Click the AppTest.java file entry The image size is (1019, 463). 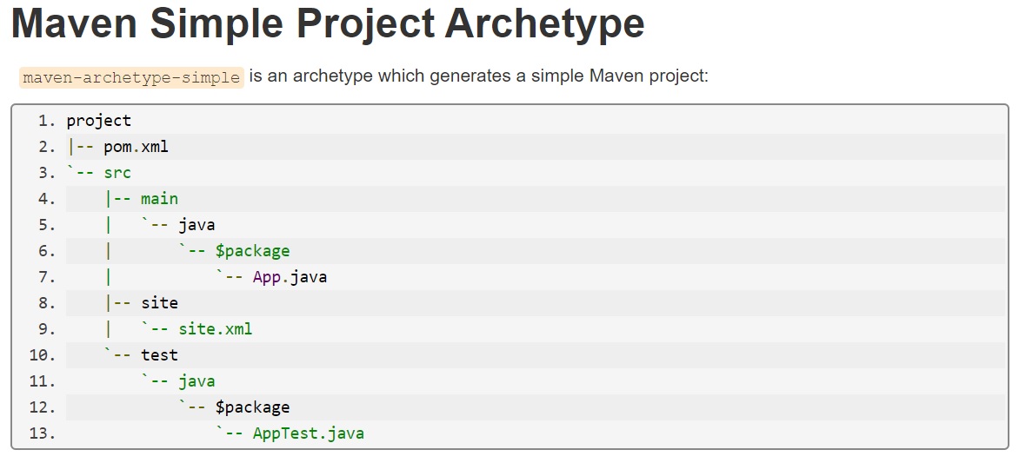(308, 433)
